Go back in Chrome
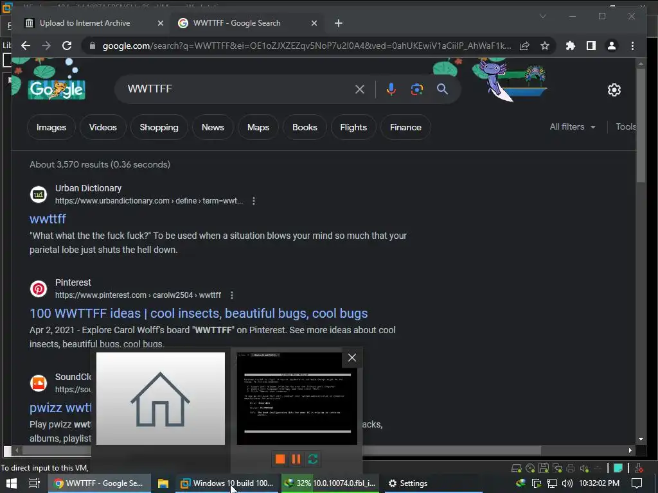 tap(26, 46)
